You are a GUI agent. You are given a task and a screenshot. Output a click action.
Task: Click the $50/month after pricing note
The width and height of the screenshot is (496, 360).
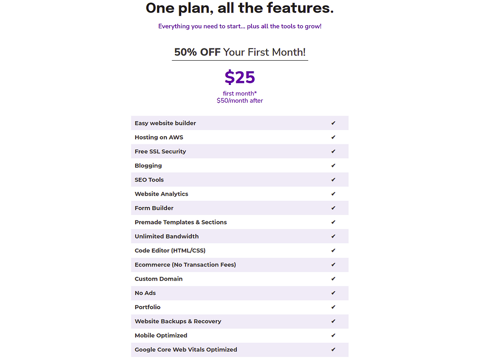[240, 101]
